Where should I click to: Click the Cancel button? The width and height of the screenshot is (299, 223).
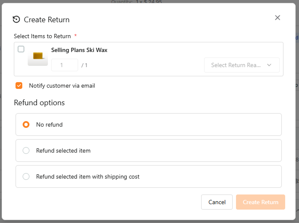point(217,202)
